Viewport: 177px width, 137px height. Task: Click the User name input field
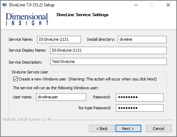point(61,97)
